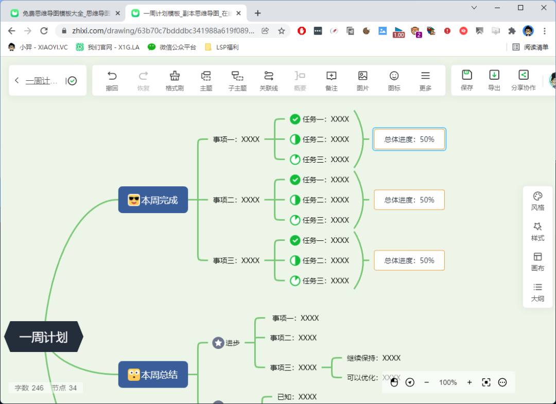This screenshot has width=556, height=404.
Task: Click the browser reload button
Action: [44, 31]
